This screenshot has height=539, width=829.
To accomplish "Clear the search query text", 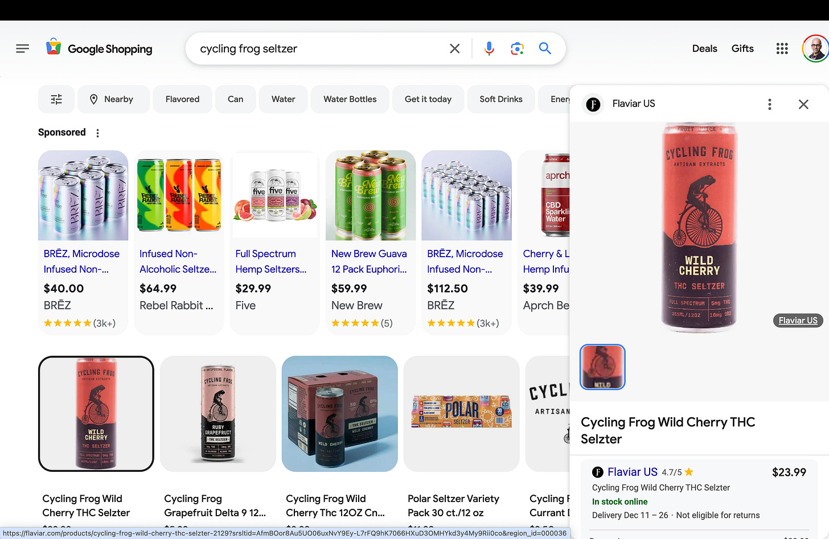I will click(x=454, y=49).
